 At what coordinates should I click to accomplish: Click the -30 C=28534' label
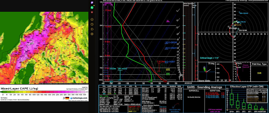(171, 42)
